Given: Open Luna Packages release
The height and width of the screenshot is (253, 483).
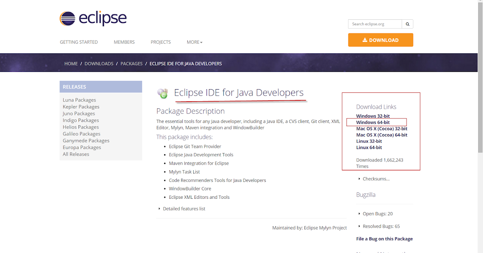Looking at the screenshot, I should tap(79, 100).
